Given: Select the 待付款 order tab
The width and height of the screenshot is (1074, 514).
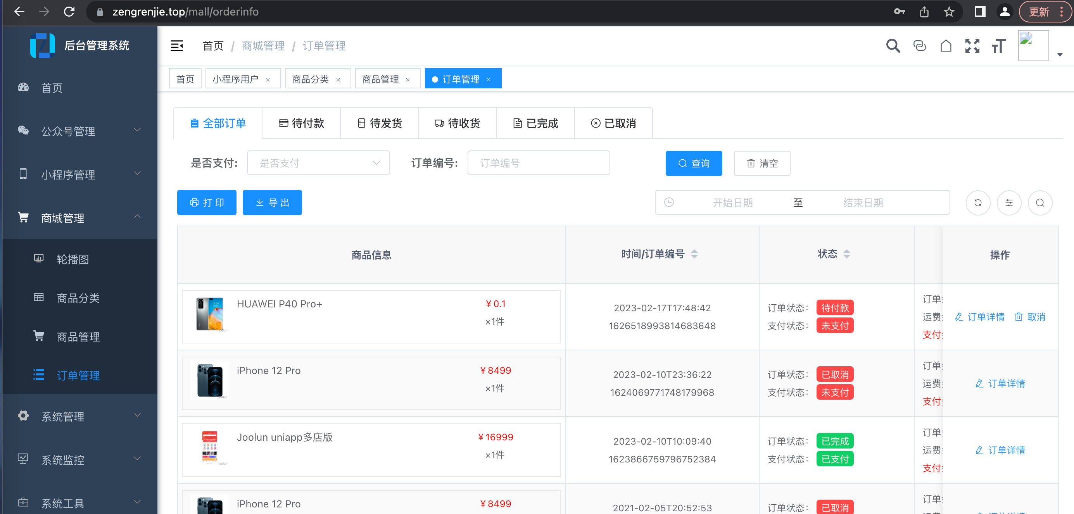Looking at the screenshot, I should point(301,123).
